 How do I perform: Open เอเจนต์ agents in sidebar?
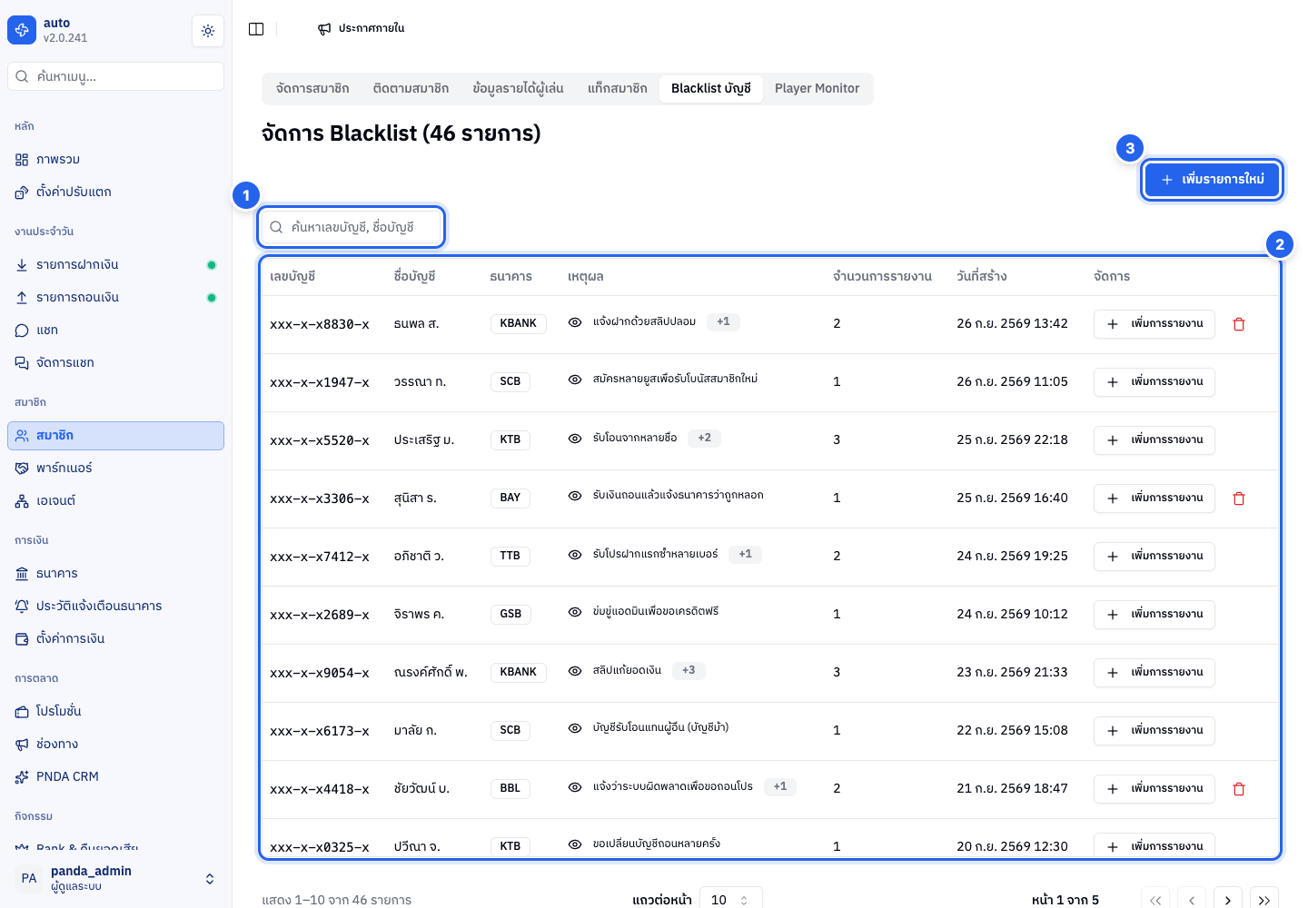(115, 501)
